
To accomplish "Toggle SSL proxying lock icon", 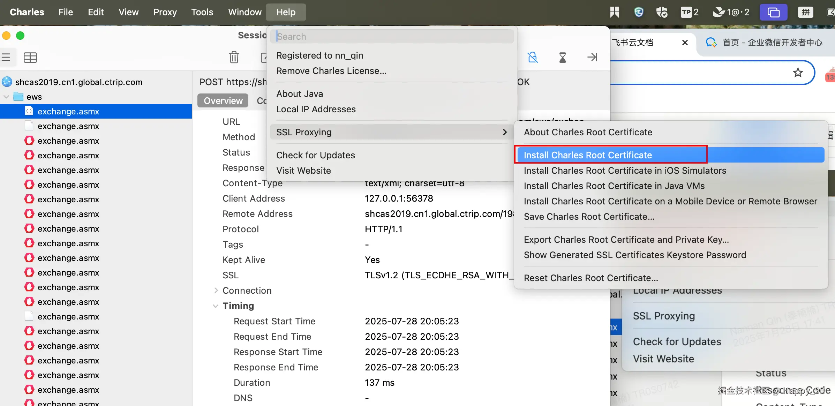I will point(533,57).
